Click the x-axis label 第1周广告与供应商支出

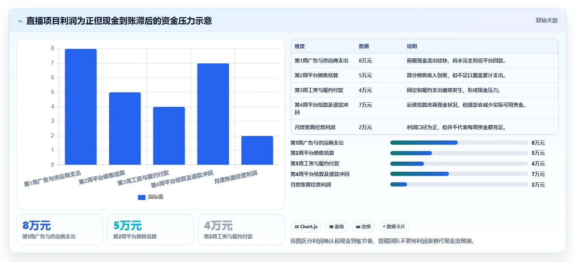[52, 178]
